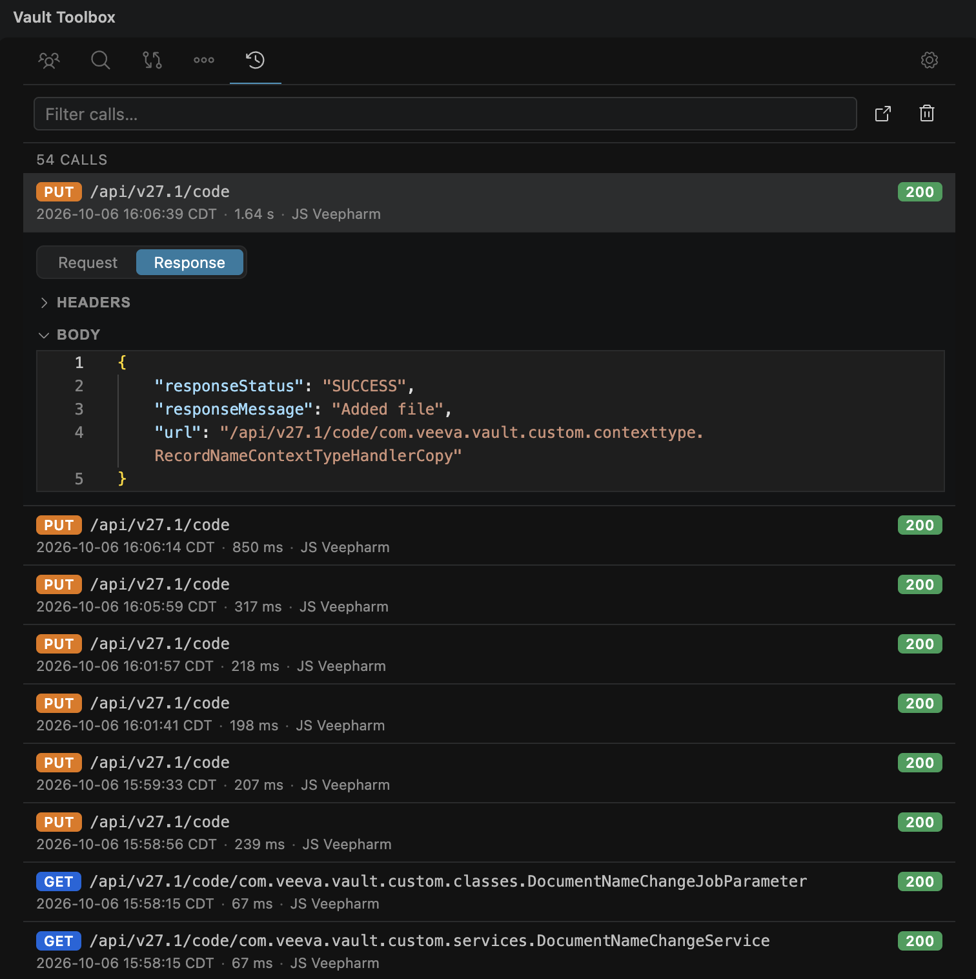Image resolution: width=976 pixels, height=979 pixels.
Task: Open the GET DocumentNameChangeJobParameter call
Action: click(x=489, y=892)
